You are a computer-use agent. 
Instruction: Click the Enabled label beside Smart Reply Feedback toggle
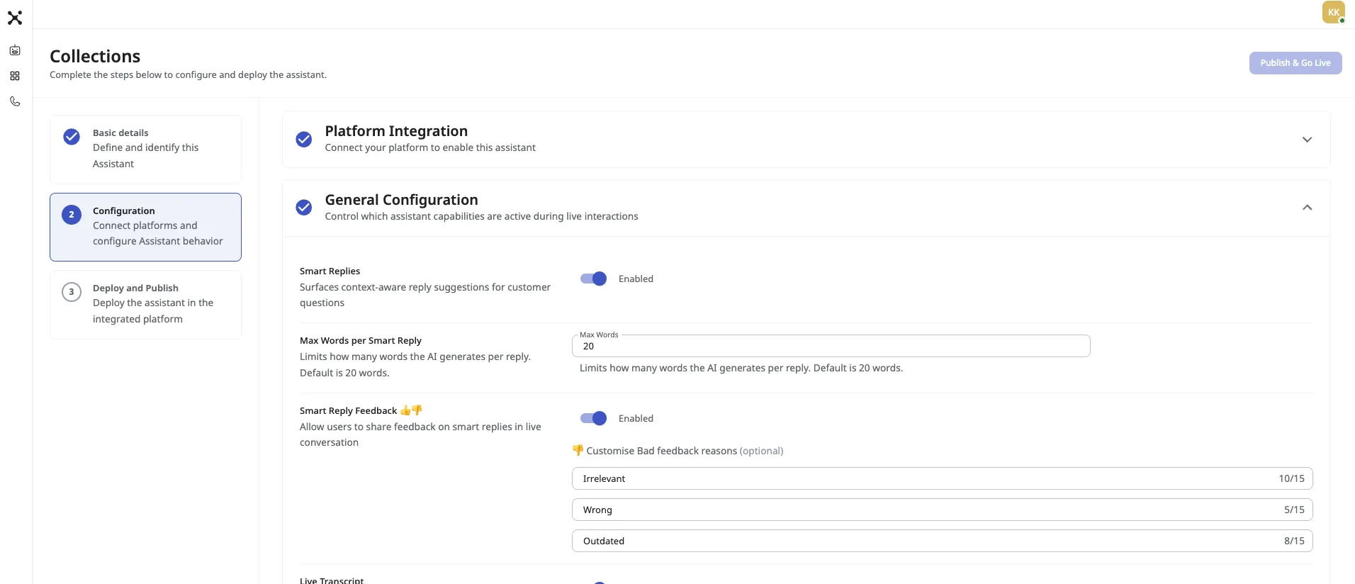coord(636,418)
